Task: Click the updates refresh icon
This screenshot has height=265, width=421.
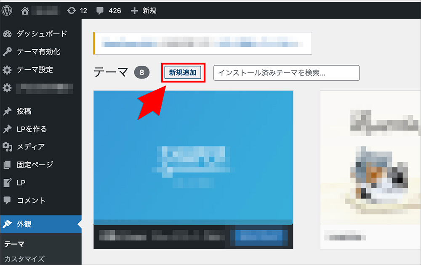Action: point(72,11)
